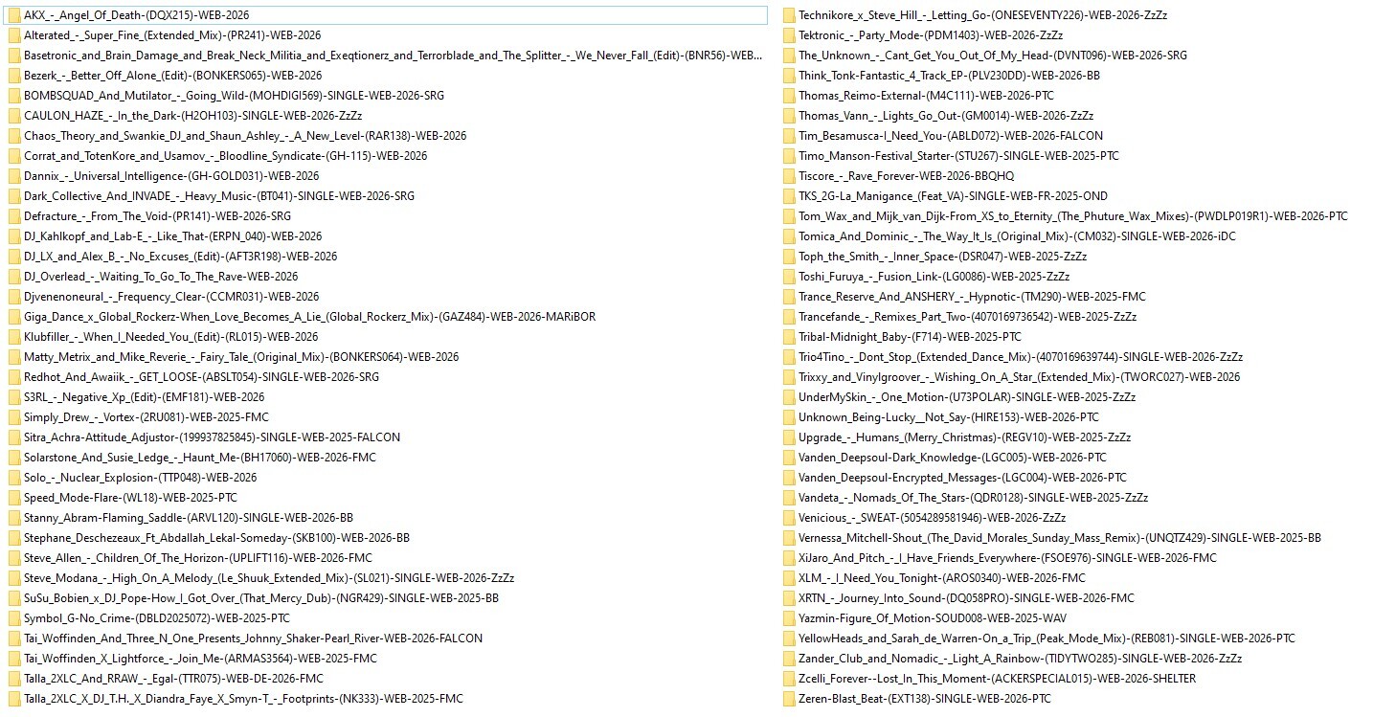Click Trancefande Remixes Part Two folder
Viewport: 1373px width, 717px height.
tap(968, 317)
